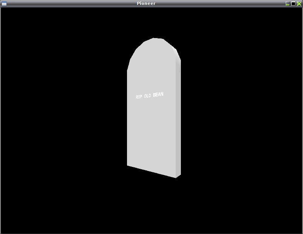
Task: Close the Pioneer window
Action: [x=299, y=4]
